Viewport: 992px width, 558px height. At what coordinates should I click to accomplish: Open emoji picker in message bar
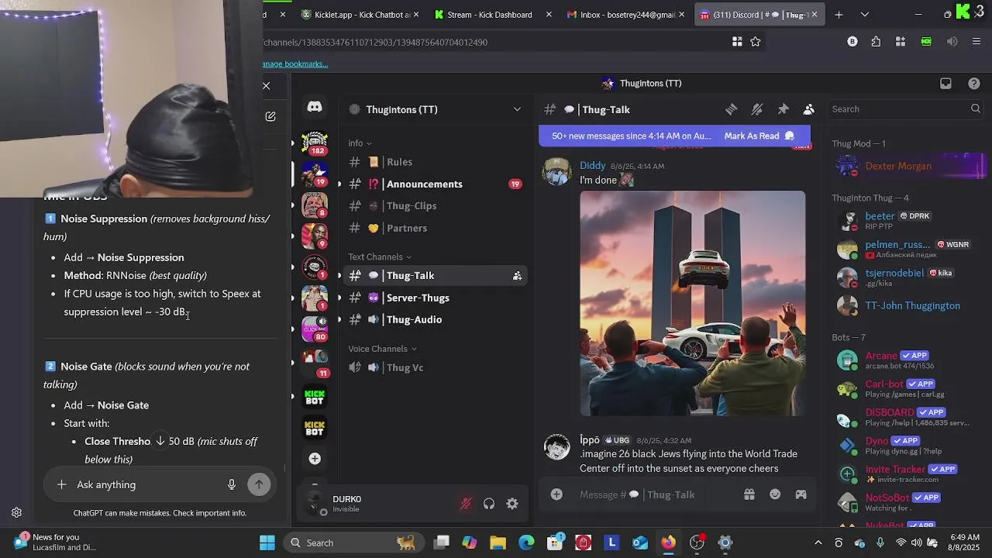pyautogui.click(x=775, y=494)
